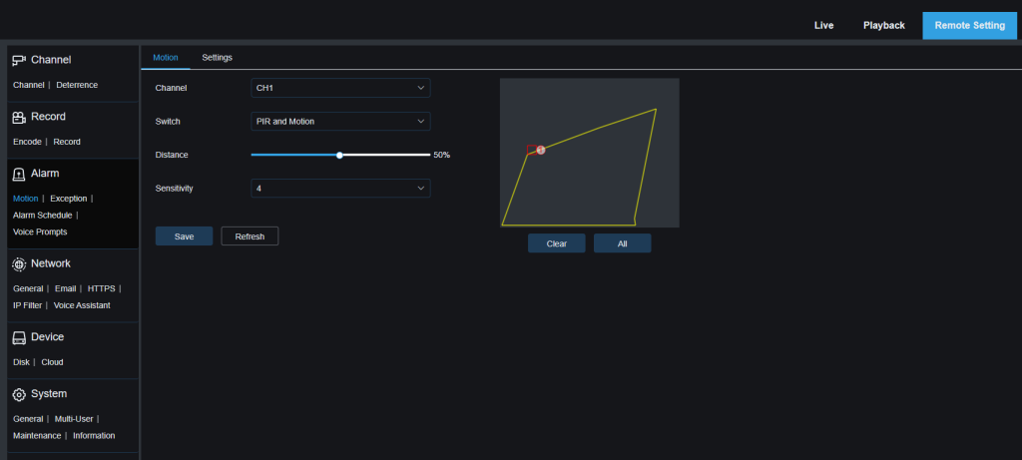This screenshot has width=1022, height=460.
Task: Click the Distance slider handle
Action: (x=340, y=155)
